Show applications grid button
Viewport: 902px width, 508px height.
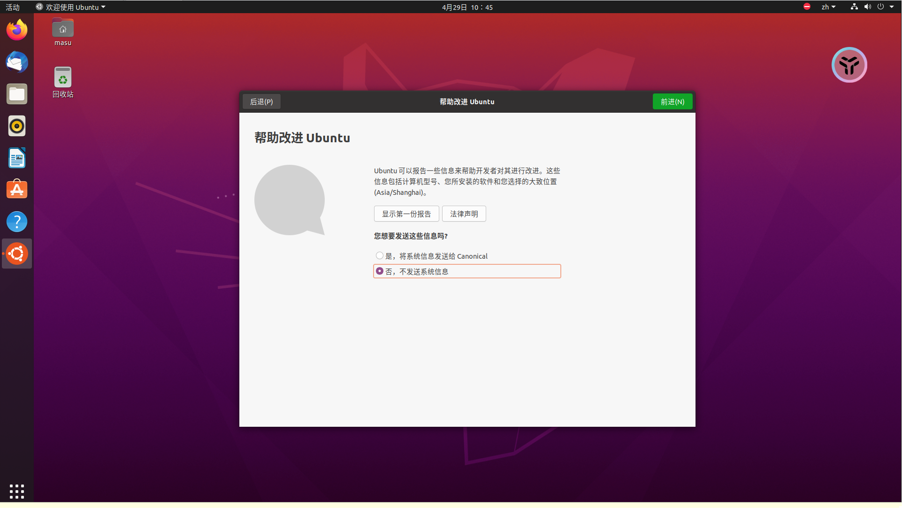point(17,491)
